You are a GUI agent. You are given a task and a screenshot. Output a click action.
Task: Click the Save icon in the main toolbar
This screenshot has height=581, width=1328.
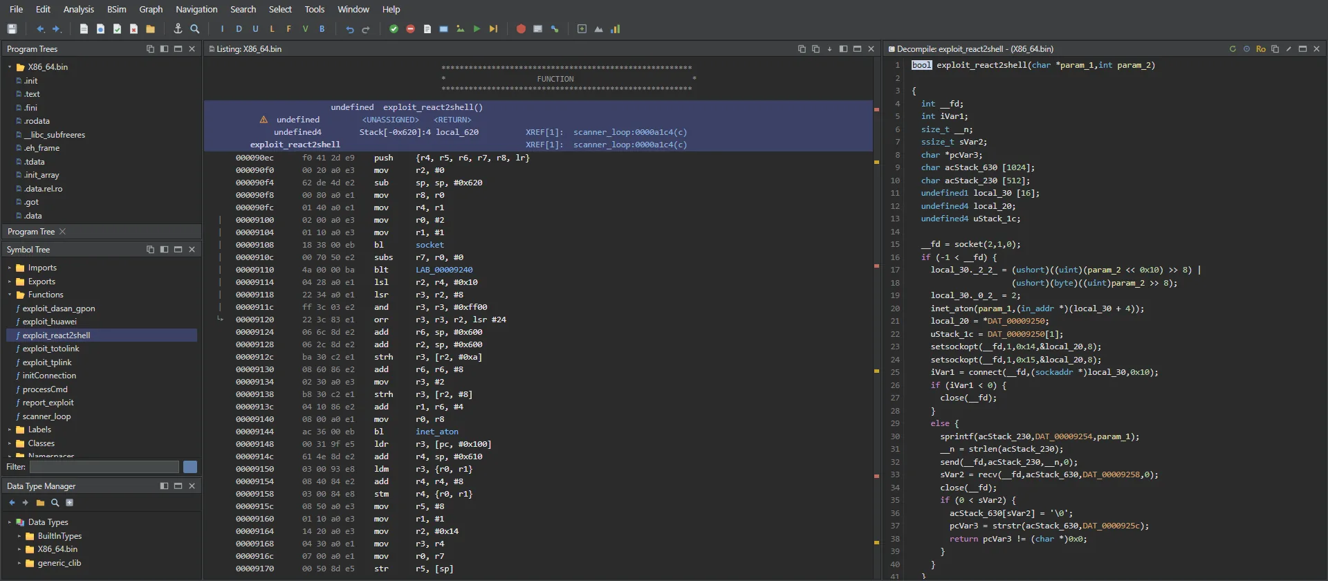coord(12,29)
